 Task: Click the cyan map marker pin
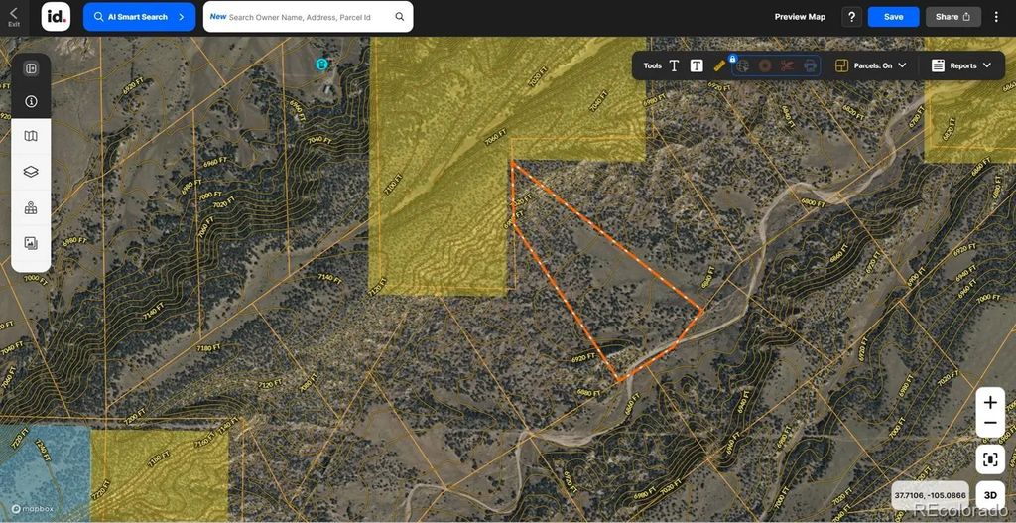(x=321, y=64)
